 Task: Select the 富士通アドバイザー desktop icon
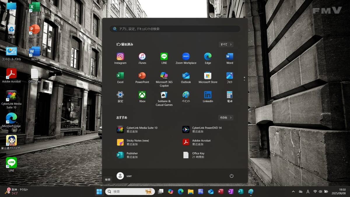[11, 142]
